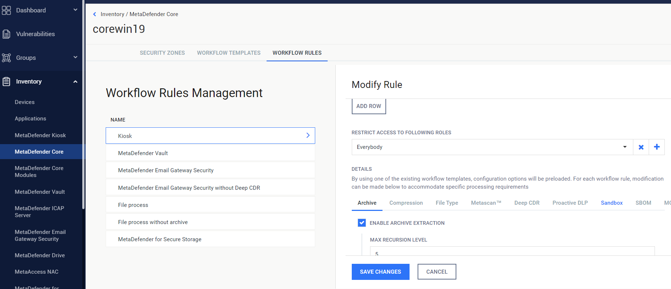Switch to Workflow Templates tab
Screen dimensions: 671x289
(x=229, y=53)
